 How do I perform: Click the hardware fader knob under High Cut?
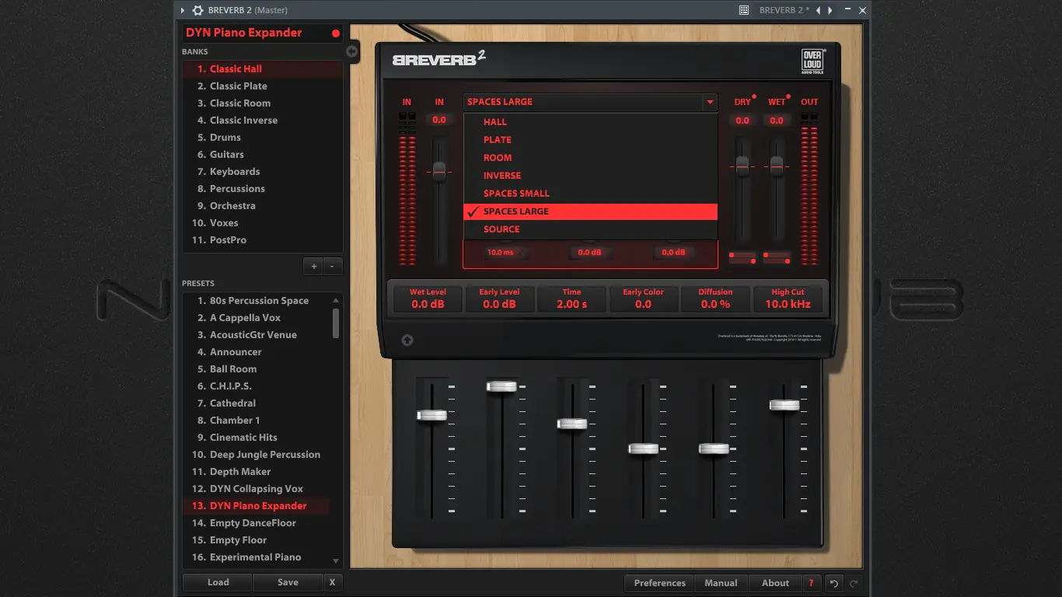point(784,405)
